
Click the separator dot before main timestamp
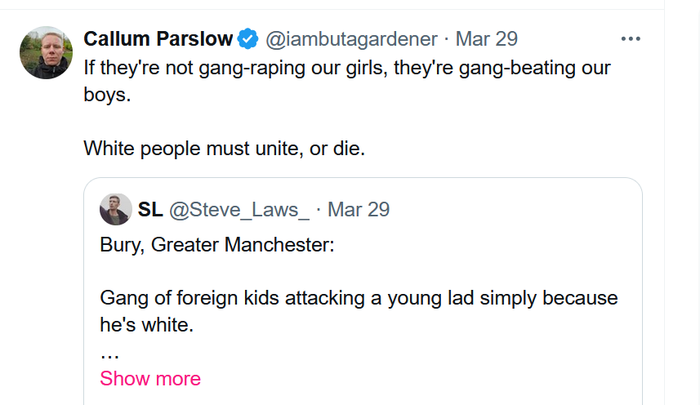pos(446,38)
